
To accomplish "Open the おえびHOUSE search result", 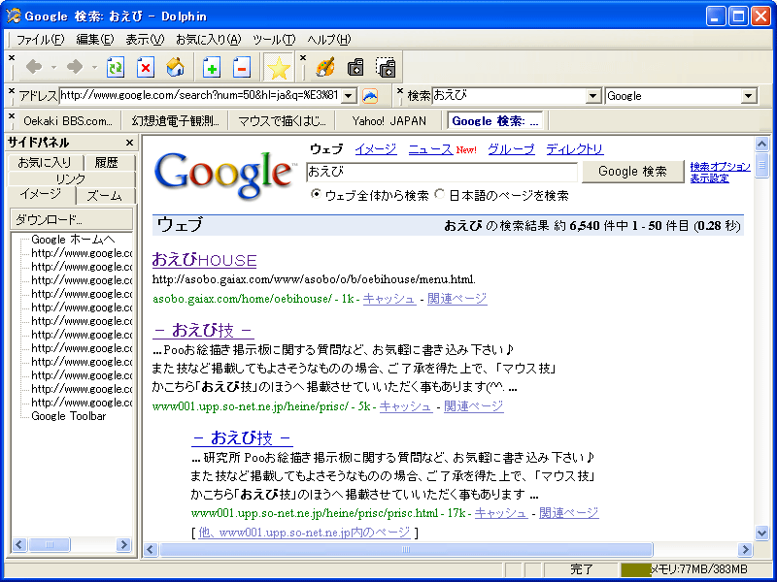I will [204, 260].
